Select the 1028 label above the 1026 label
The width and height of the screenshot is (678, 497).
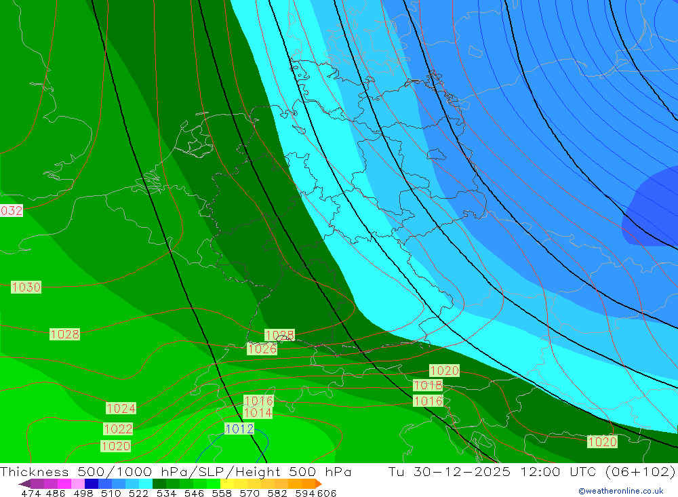coord(279,335)
